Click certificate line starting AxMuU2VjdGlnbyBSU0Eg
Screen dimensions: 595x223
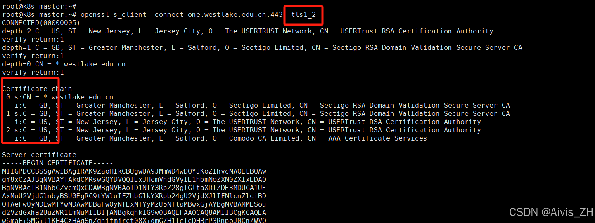pyautogui.click(x=134, y=196)
